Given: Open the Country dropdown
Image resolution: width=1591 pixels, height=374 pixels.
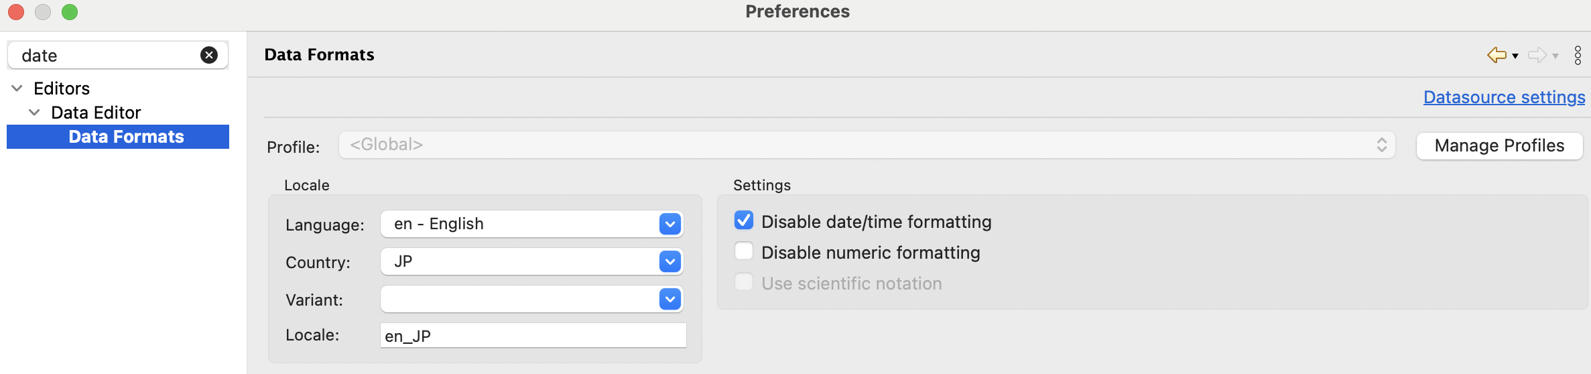Looking at the screenshot, I should tap(670, 261).
